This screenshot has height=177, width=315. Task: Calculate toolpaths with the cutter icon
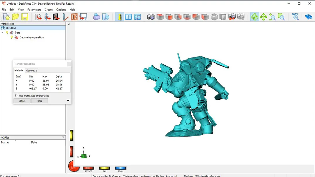pyautogui.click(x=65, y=17)
